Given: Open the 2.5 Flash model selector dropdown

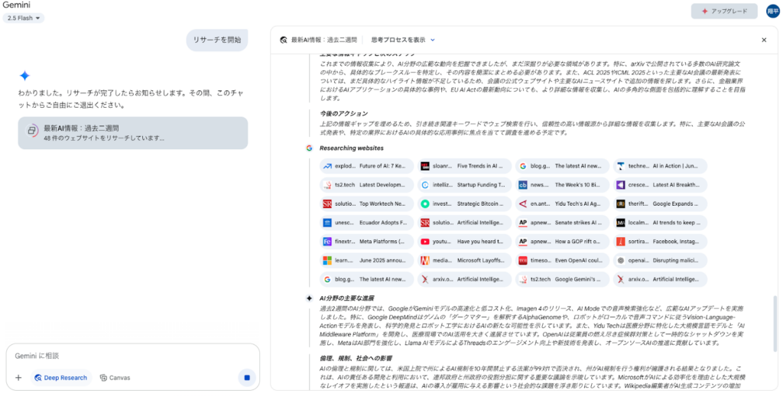Looking at the screenshot, I should click(24, 18).
